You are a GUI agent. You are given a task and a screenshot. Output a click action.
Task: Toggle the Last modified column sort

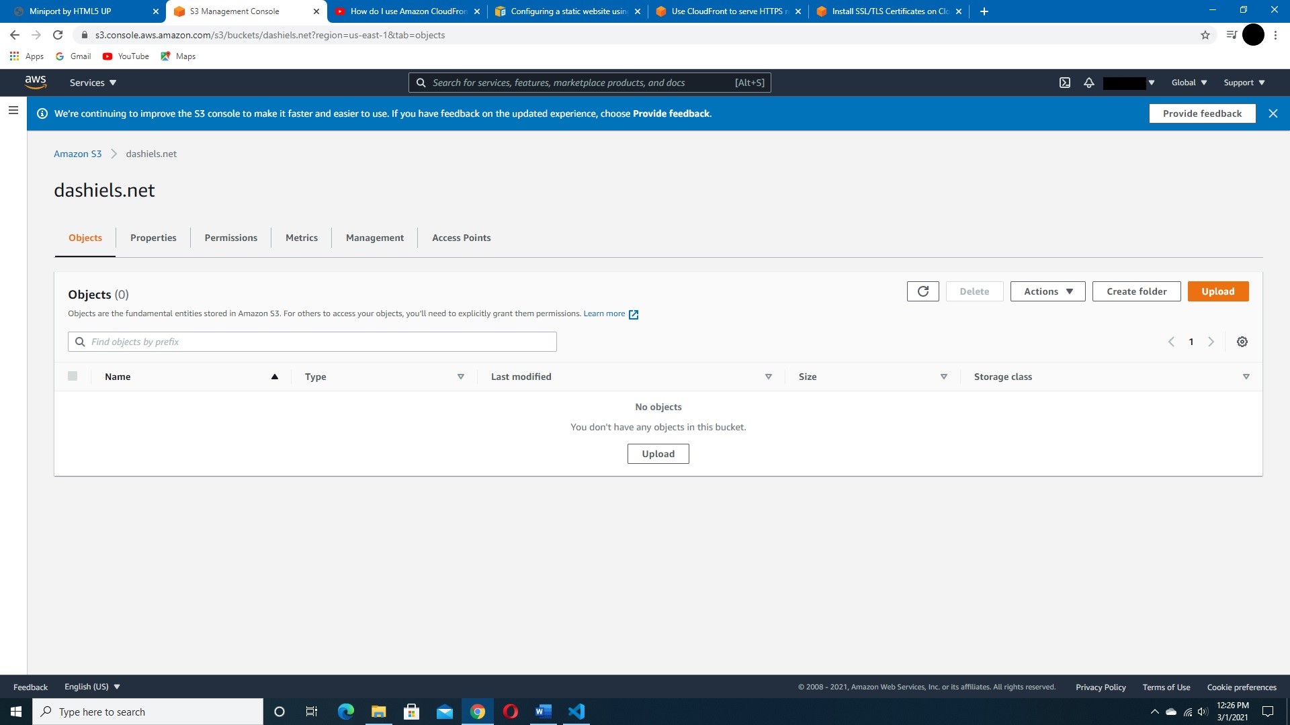768,377
